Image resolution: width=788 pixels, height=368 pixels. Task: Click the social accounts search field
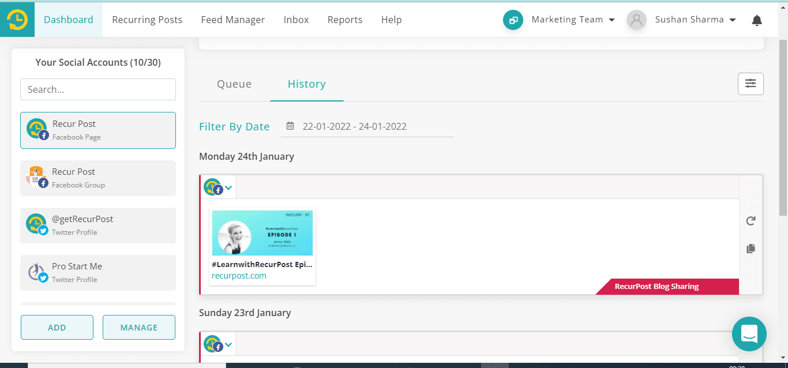tap(98, 89)
